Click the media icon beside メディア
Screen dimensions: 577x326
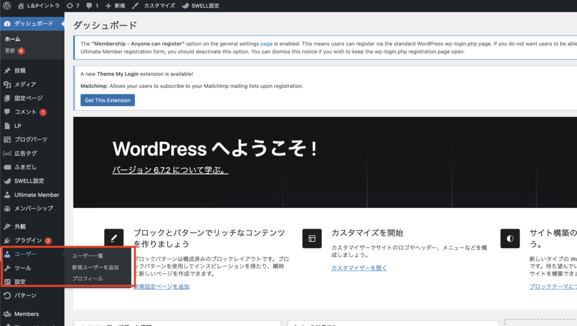pos(7,85)
